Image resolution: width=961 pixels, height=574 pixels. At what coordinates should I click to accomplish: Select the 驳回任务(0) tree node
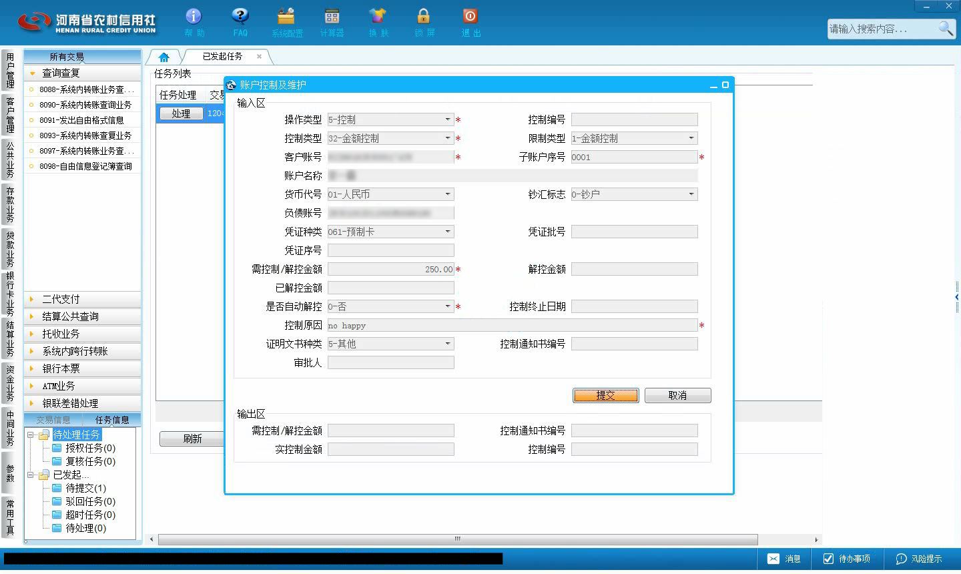(x=90, y=501)
